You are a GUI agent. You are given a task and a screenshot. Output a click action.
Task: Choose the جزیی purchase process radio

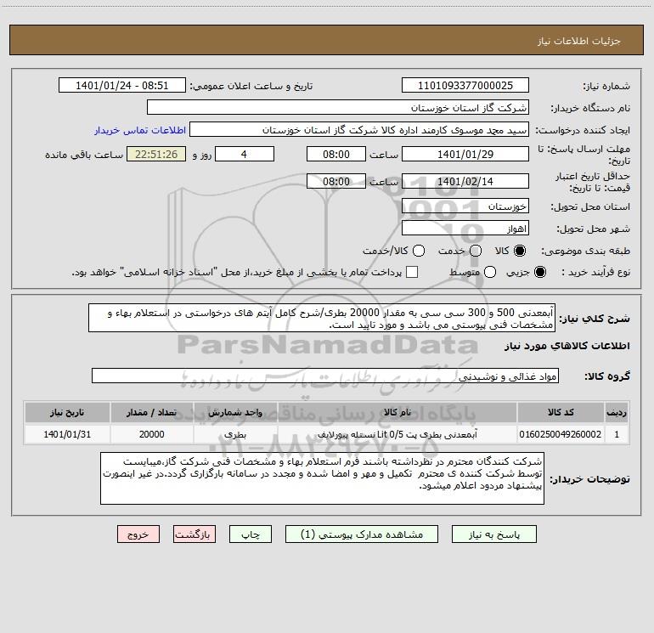(540, 272)
